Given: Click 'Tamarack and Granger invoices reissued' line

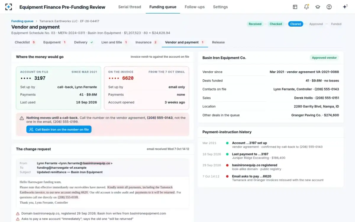Looking at the screenshot, I should (278, 180).
